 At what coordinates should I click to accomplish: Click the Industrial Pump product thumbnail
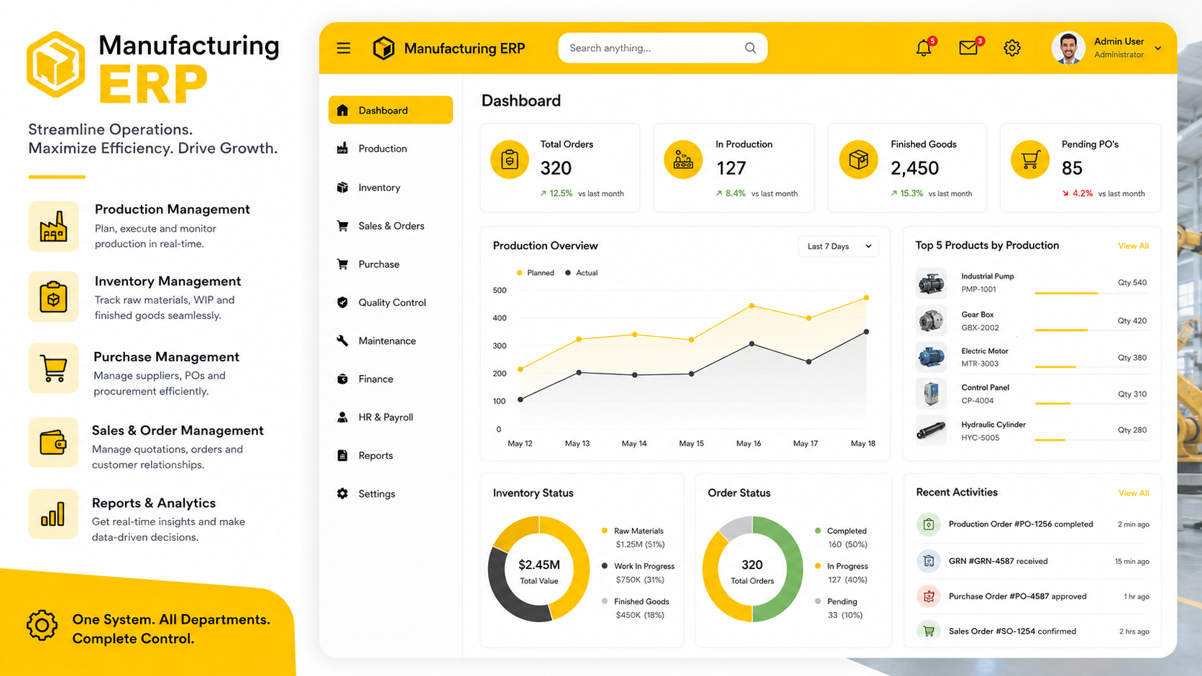click(x=931, y=283)
